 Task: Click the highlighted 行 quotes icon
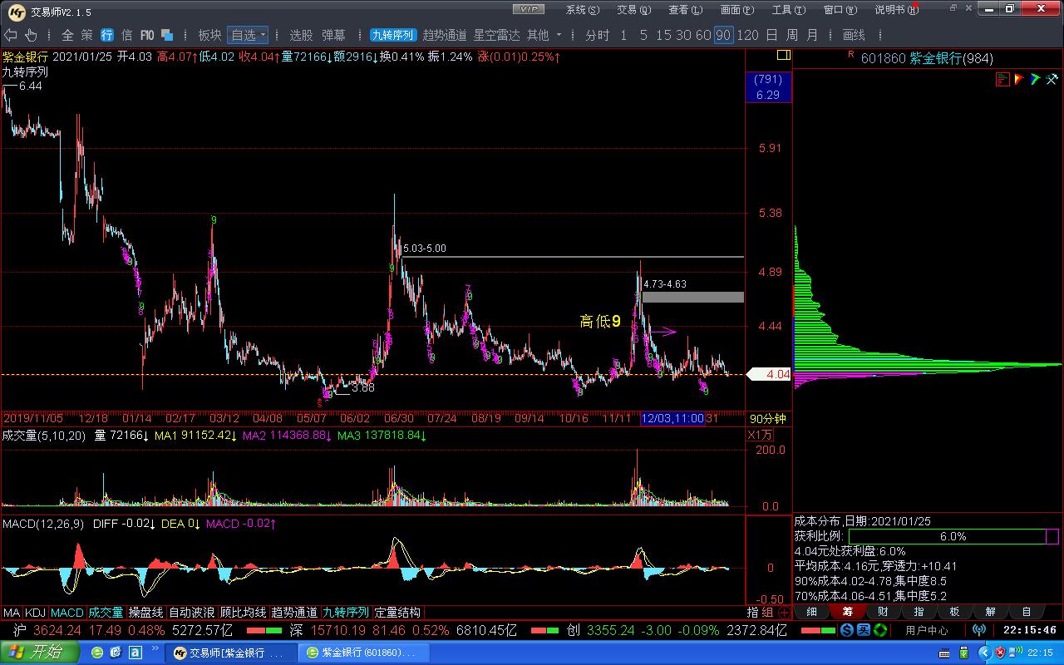click(x=107, y=35)
